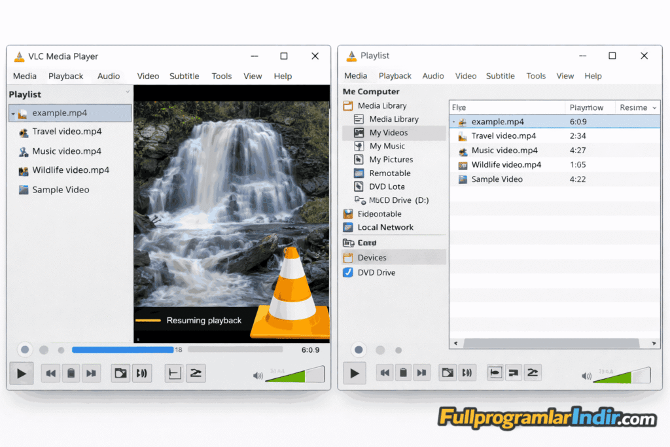Image resolution: width=670 pixels, height=447 pixels.
Task: Click the Shuffle icon in the right window
Action: 532,372
